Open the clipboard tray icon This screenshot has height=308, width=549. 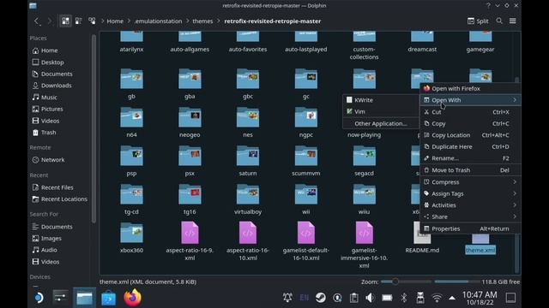click(353, 298)
